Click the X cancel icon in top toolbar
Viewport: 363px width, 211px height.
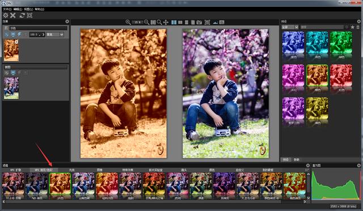click(13, 15)
